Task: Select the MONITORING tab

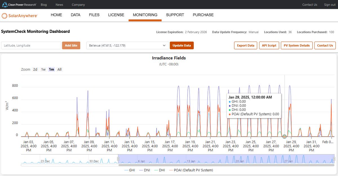Action: click(x=145, y=15)
